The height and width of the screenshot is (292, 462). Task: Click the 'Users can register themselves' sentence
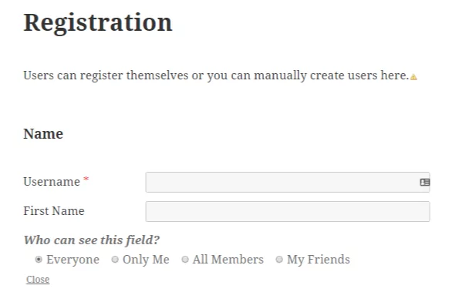click(x=216, y=76)
